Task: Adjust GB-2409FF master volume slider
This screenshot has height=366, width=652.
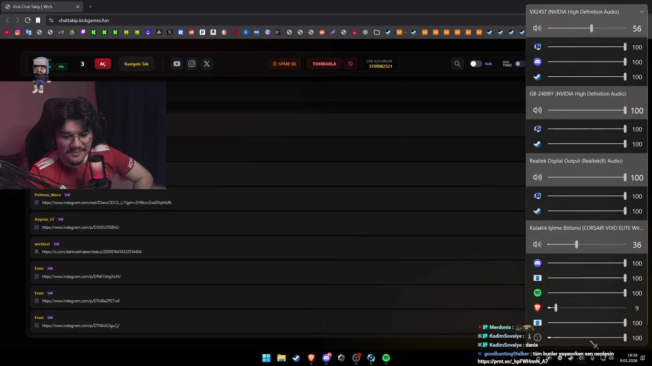Action: point(586,110)
